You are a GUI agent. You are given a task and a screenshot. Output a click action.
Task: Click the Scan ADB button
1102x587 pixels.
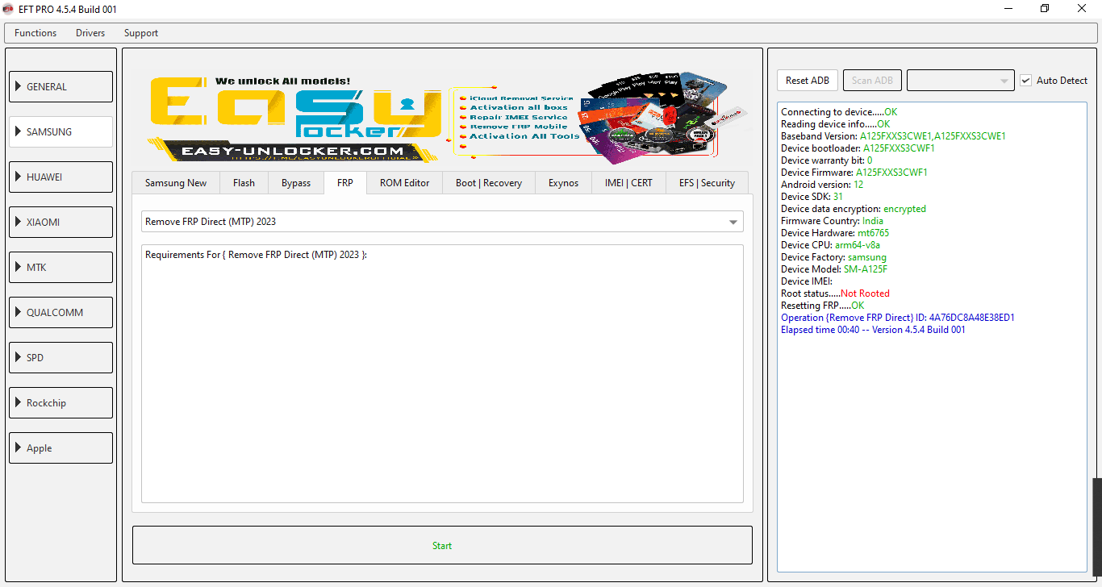point(872,80)
